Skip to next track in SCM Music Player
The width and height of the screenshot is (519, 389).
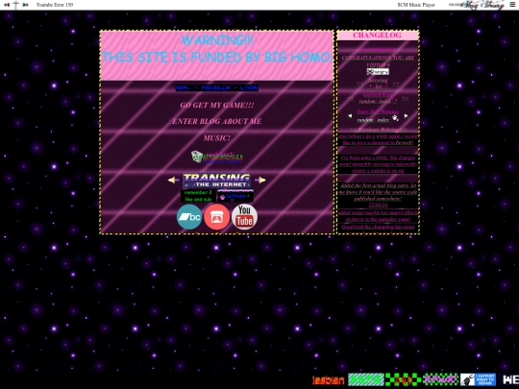click(25, 5)
